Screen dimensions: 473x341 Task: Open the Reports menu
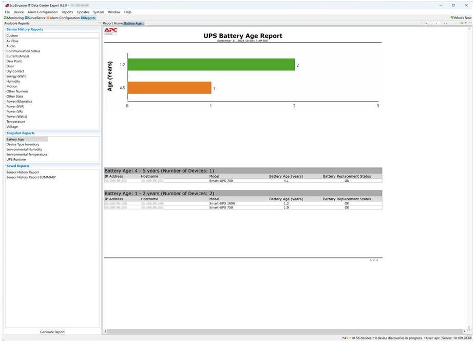(67, 12)
